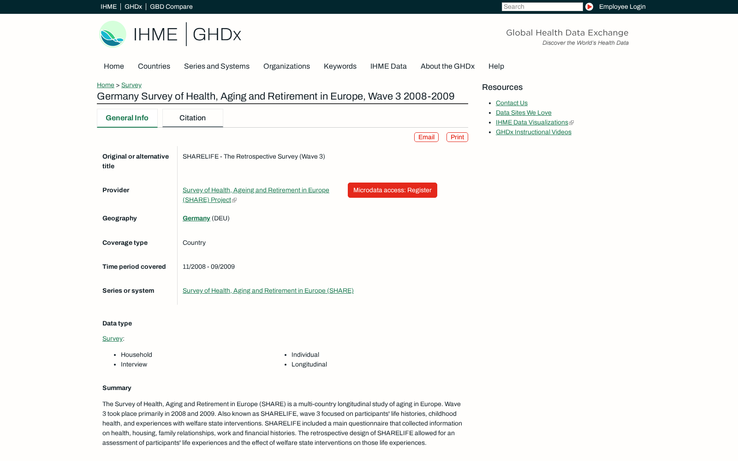
Task: Click into the Search input field
Action: tap(542, 6)
